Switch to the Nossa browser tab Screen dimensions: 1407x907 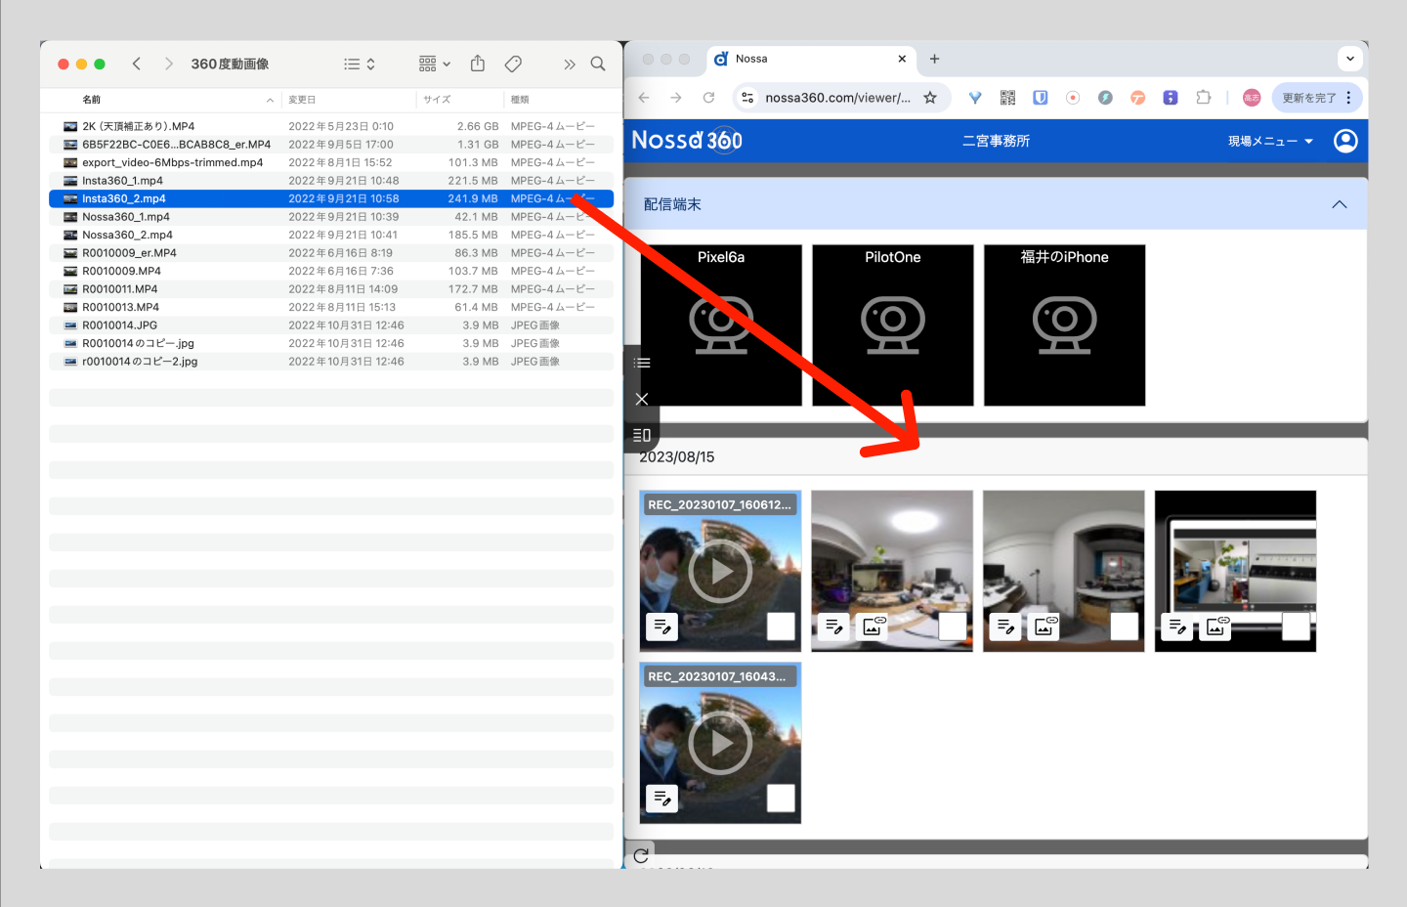point(809,59)
